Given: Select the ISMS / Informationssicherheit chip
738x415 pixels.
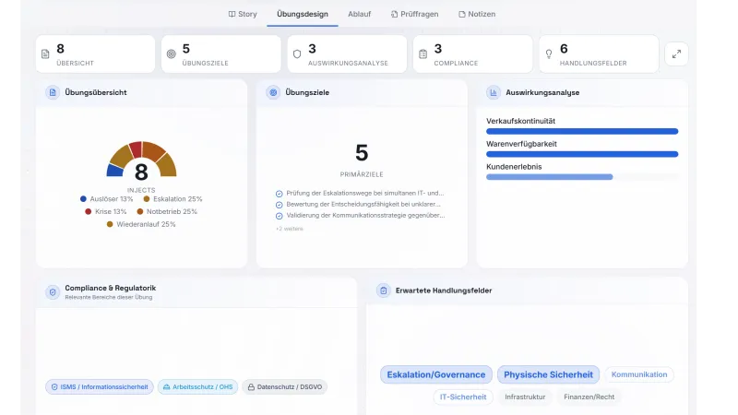Looking at the screenshot, I should point(100,386).
